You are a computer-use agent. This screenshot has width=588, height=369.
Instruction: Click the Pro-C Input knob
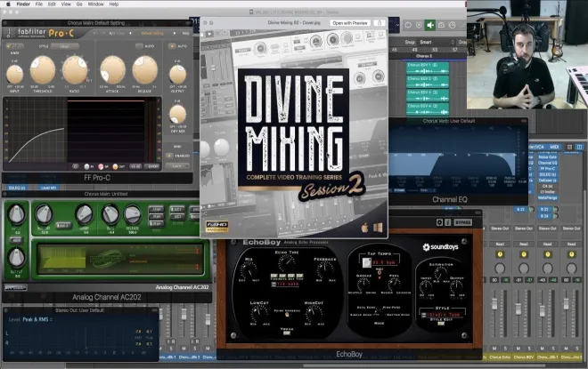point(14,74)
